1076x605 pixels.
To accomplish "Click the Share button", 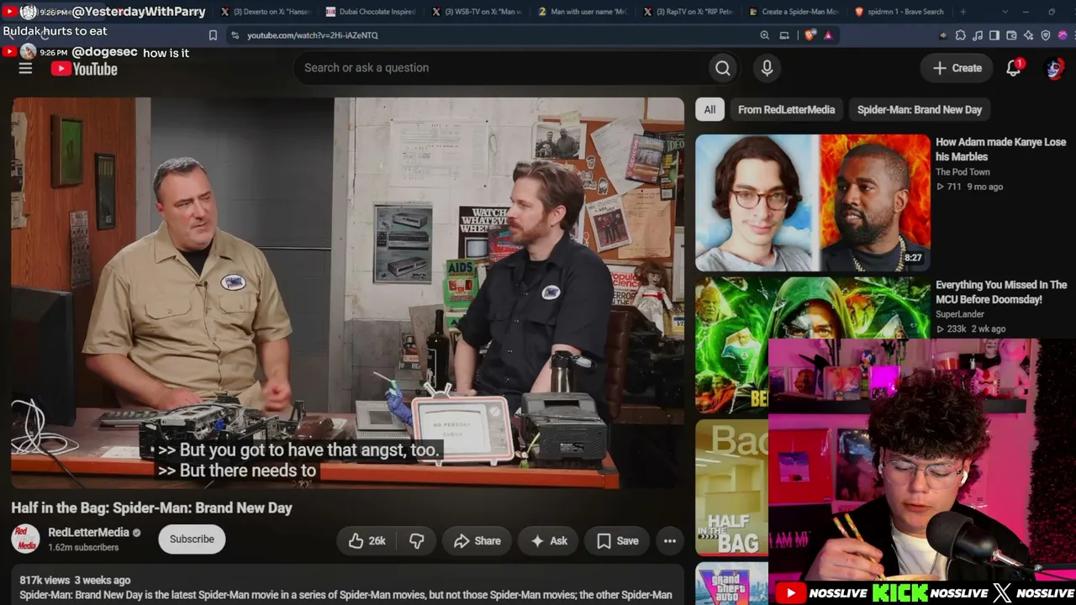I will point(477,541).
